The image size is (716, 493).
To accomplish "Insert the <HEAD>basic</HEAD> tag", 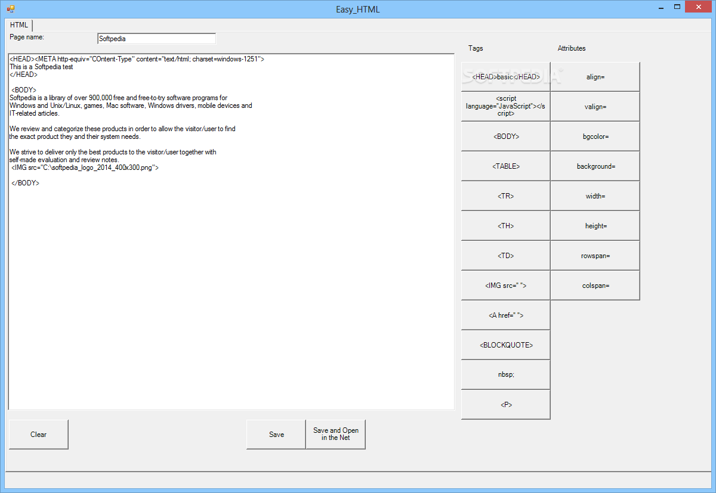I will click(x=506, y=77).
